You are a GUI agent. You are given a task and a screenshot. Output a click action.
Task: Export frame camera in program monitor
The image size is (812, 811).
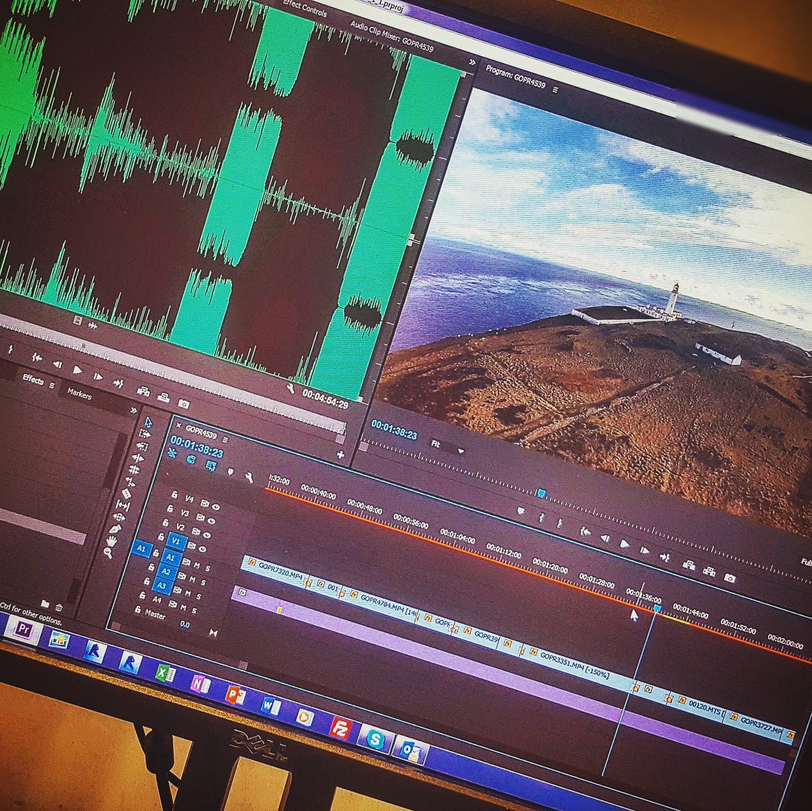coord(730,578)
